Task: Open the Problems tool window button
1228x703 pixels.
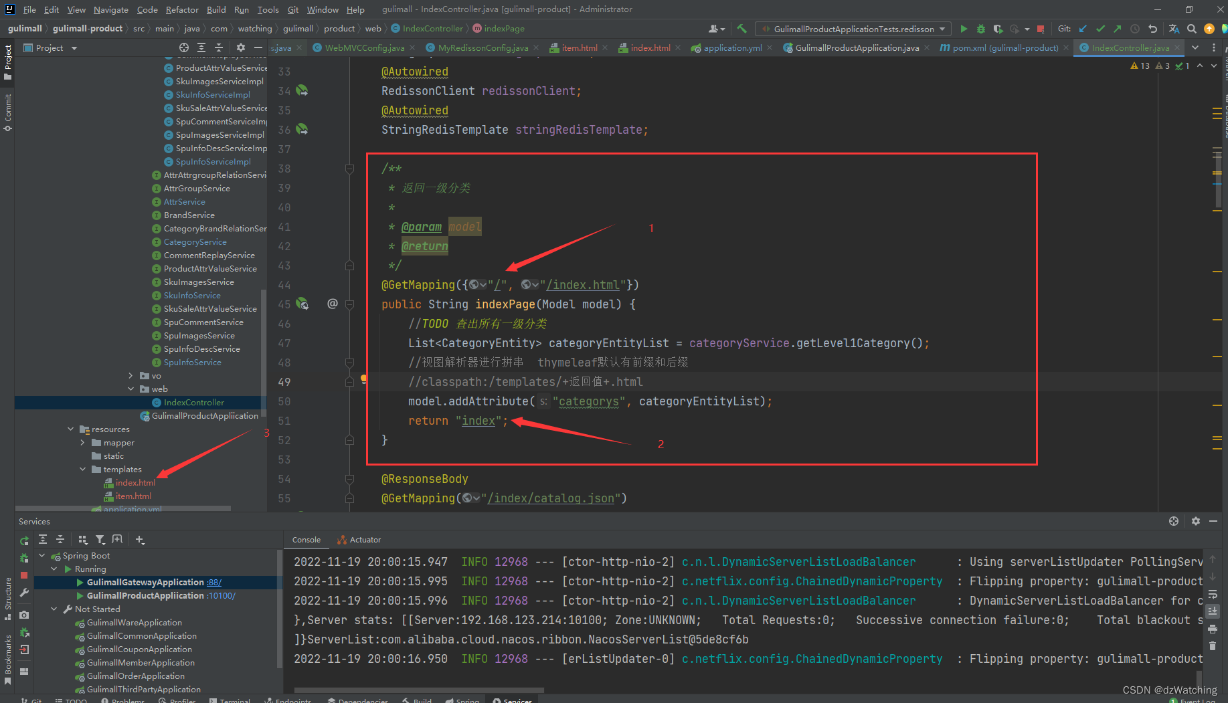Action: [x=123, y=699]
